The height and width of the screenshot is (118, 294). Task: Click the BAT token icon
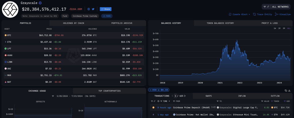pos(5,82)
